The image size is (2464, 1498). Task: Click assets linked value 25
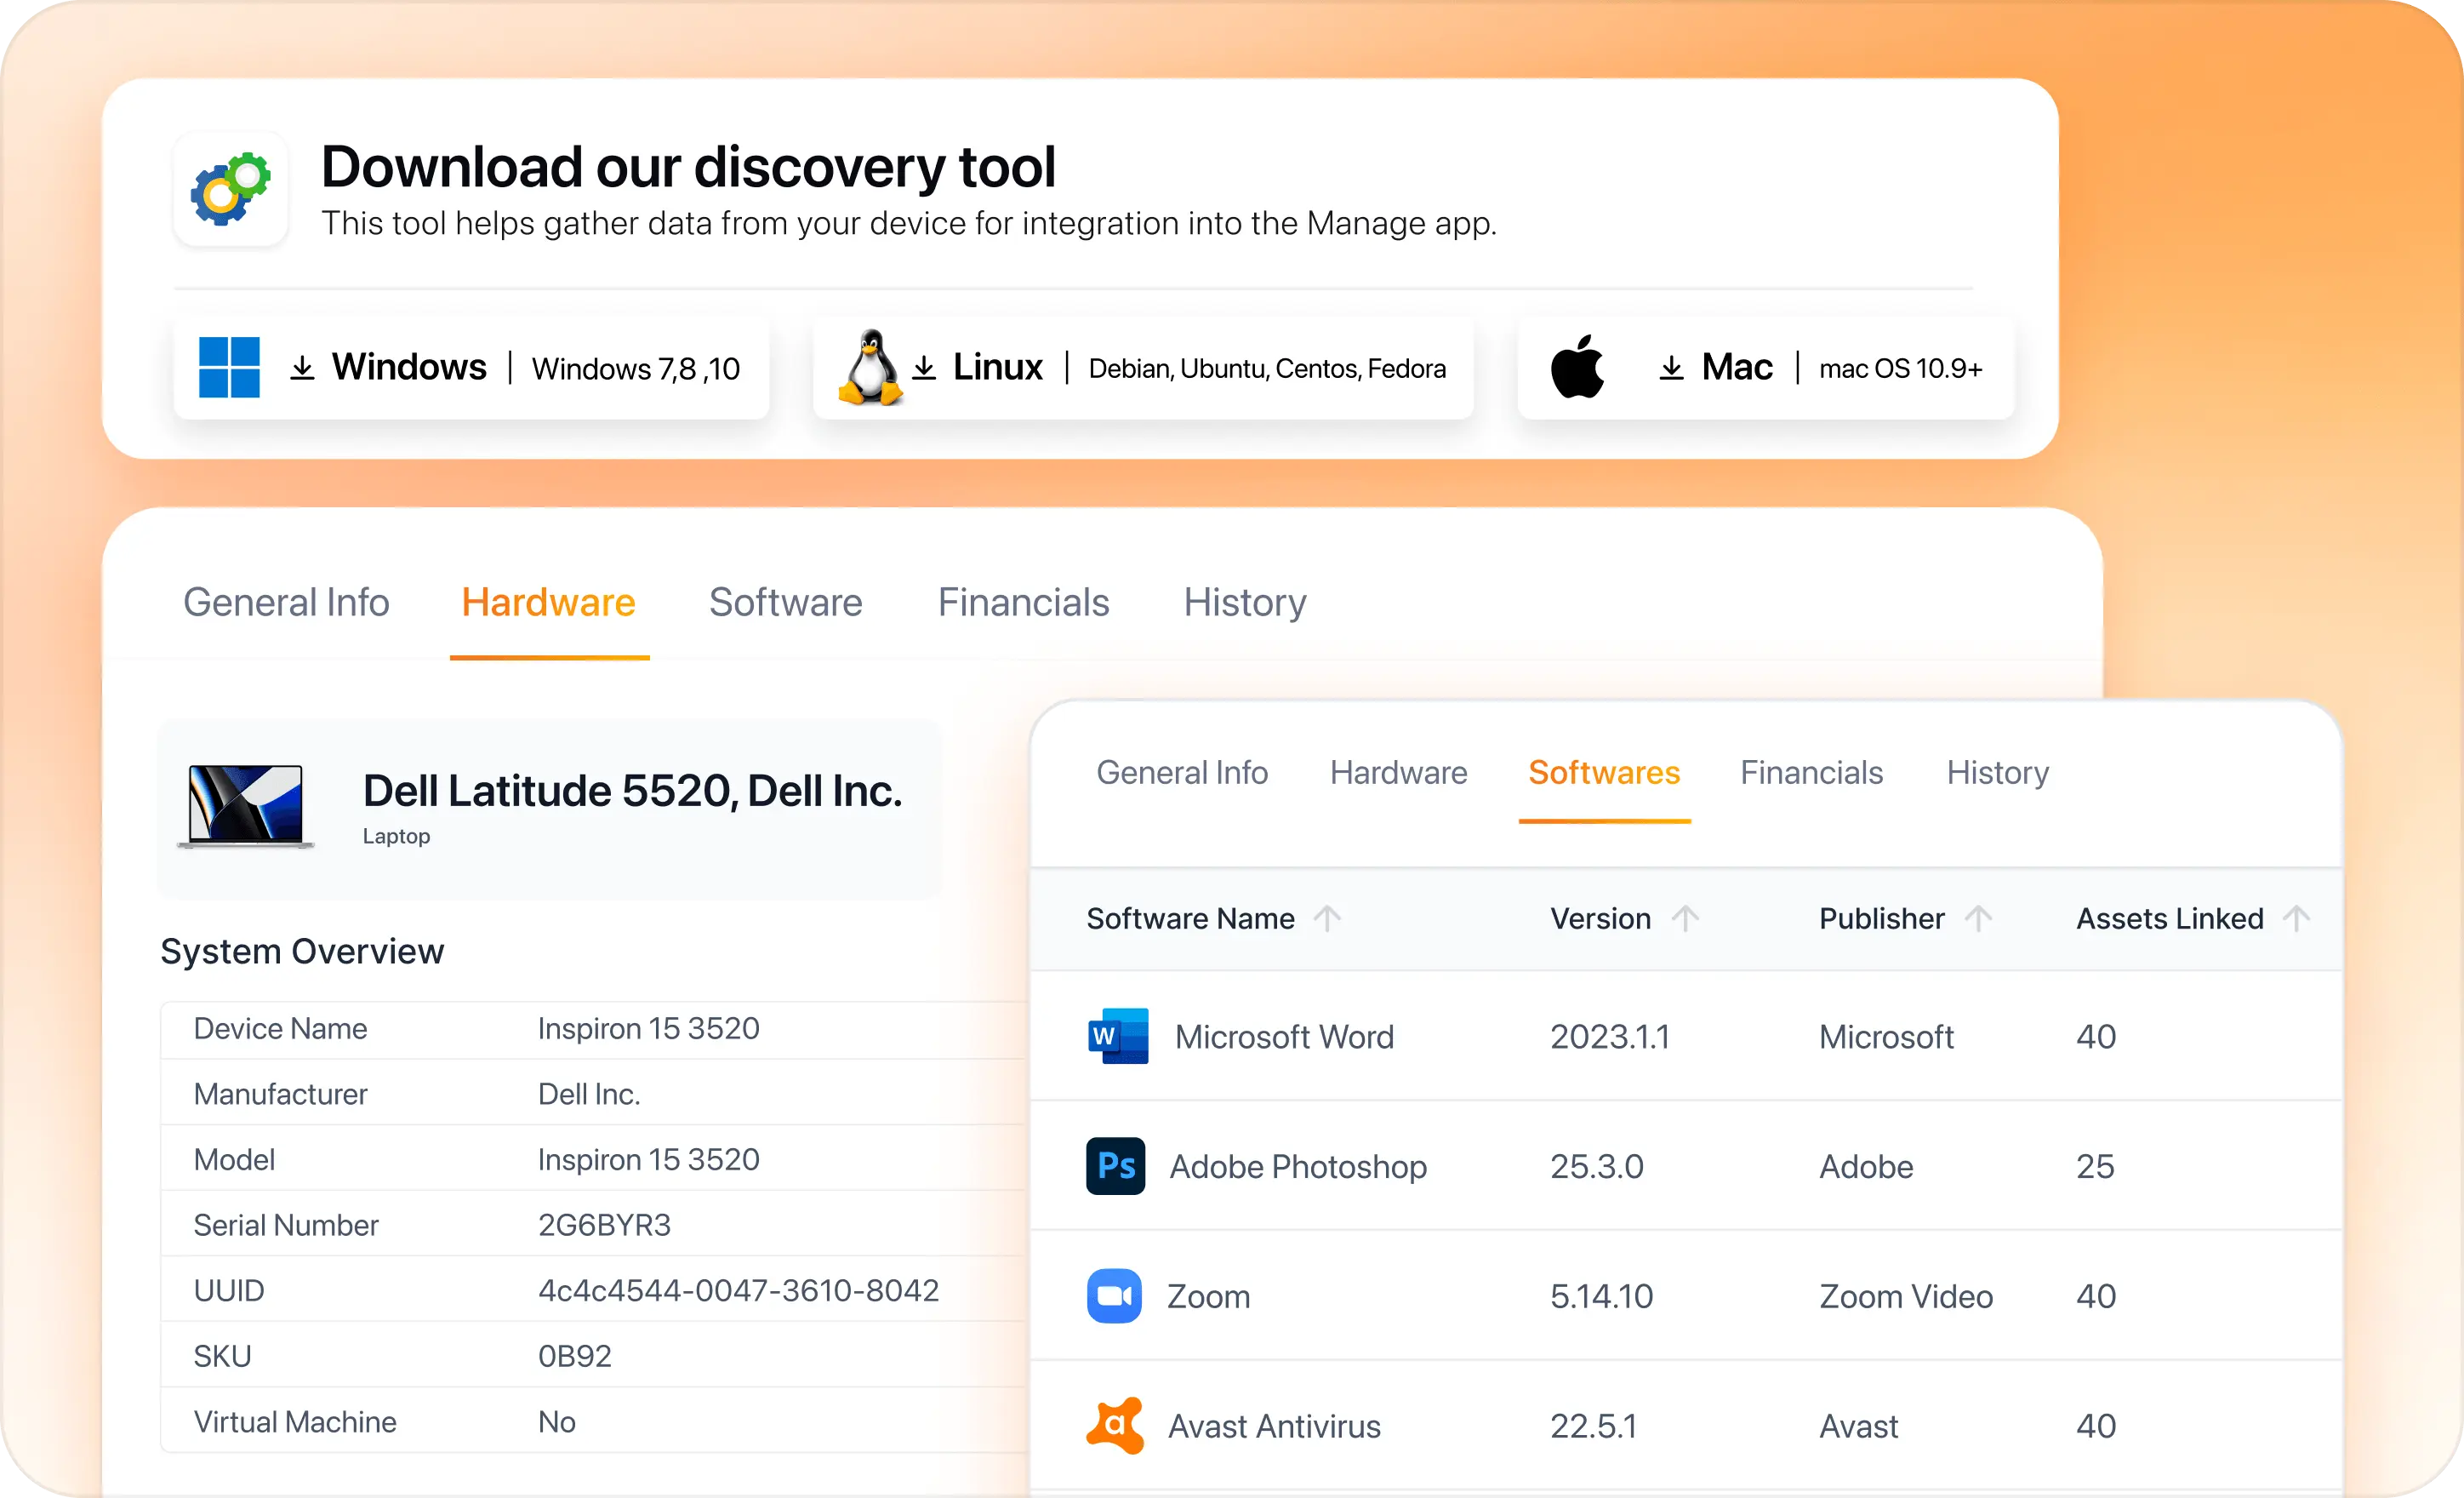click(x=2095, y=1167)
